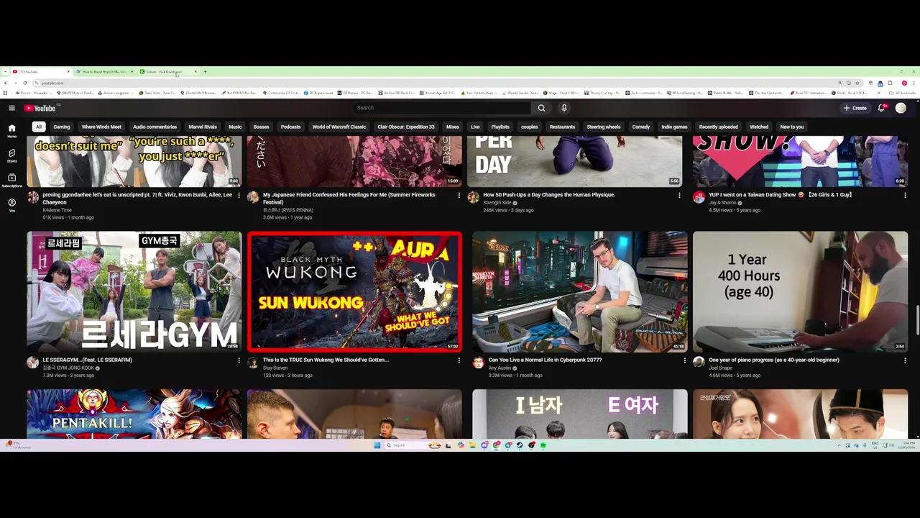The height and width of the screenshot is (518, 920).
Task: Open options menu for piano progress video
Action: (905, 360)
